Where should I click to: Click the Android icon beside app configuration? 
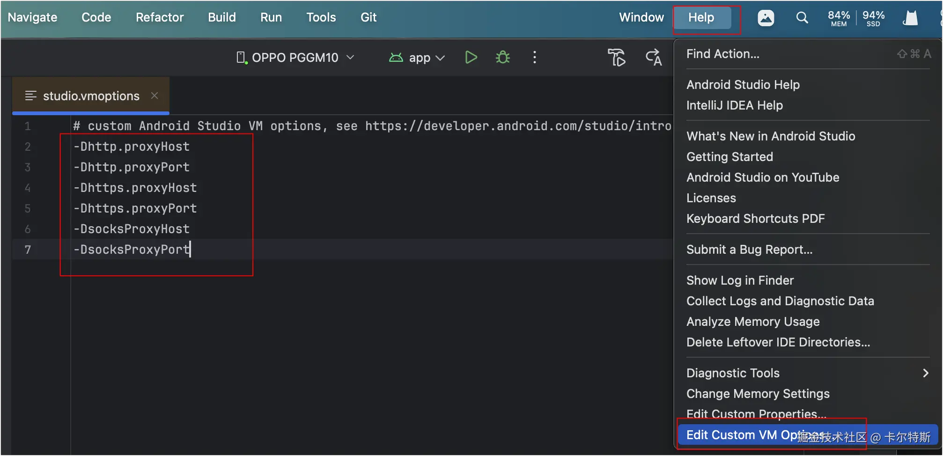click(x=396, y=58)
